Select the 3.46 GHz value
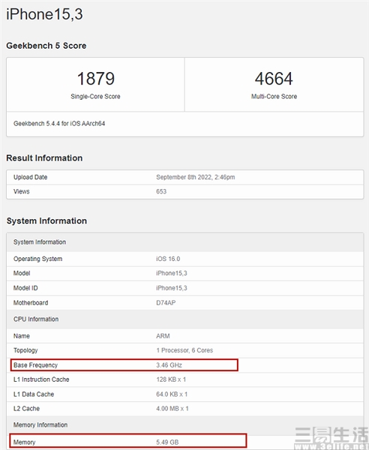 (x=169, y=365)
